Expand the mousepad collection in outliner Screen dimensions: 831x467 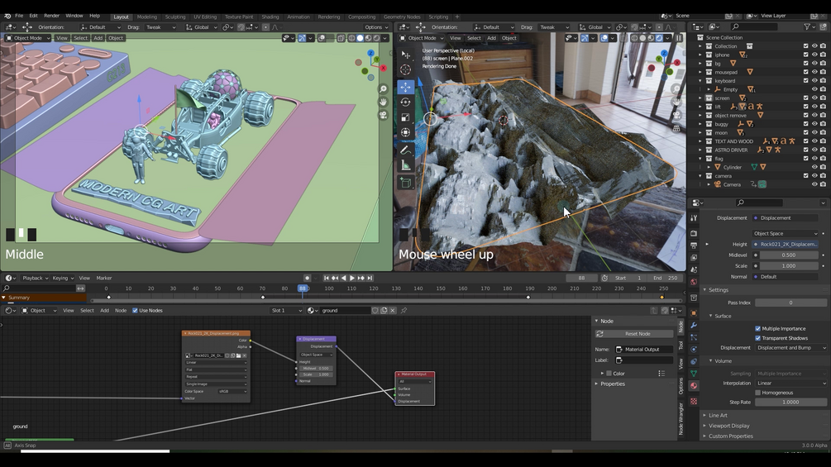[x=700, y=72]
